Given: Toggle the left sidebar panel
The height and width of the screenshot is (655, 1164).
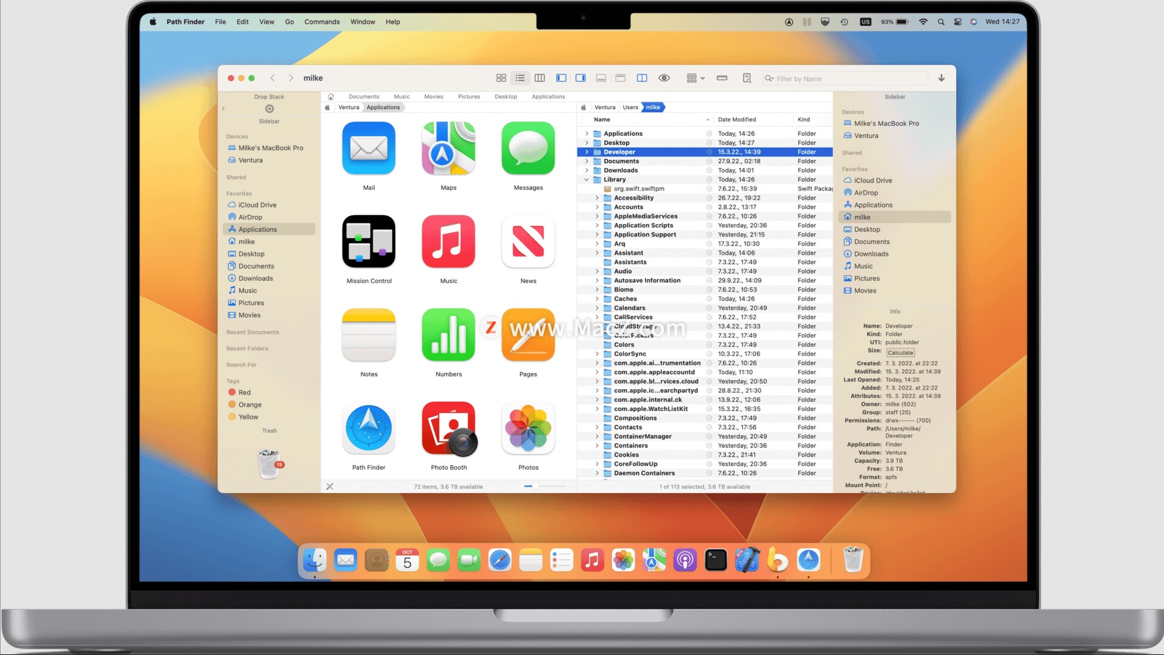Looking at the screenshot, I should tap(561, 78).
